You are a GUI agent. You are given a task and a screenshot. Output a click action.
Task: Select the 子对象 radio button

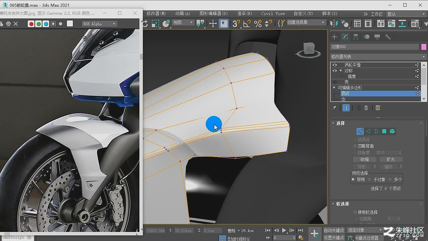pos(369,179)
